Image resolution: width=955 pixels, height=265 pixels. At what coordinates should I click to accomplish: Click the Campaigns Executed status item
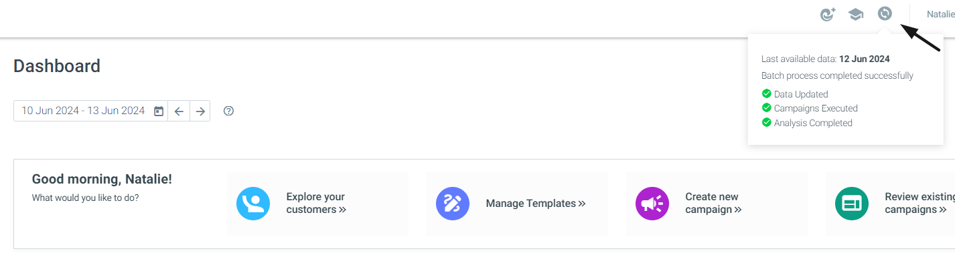810,108
